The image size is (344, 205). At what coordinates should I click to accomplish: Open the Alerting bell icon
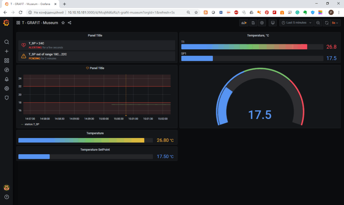7,79
